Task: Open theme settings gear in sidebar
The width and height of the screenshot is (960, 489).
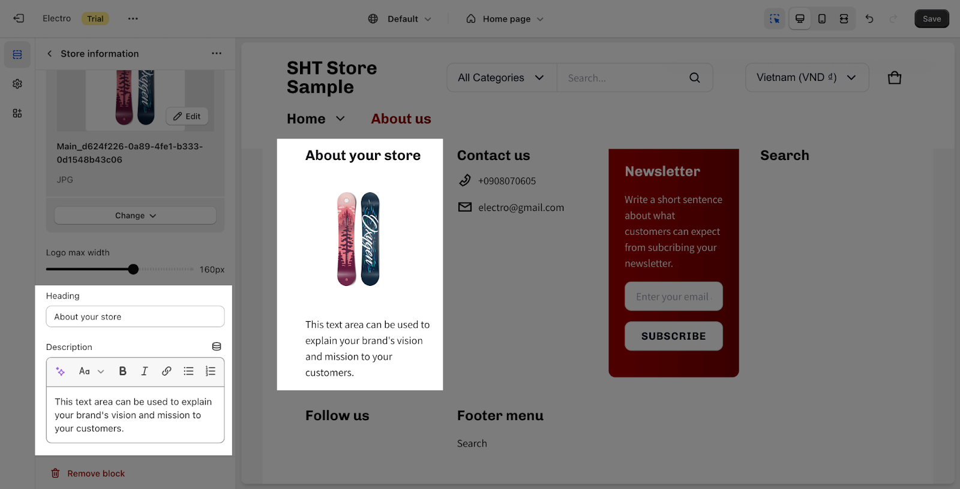Action: [x=17, y=84]
